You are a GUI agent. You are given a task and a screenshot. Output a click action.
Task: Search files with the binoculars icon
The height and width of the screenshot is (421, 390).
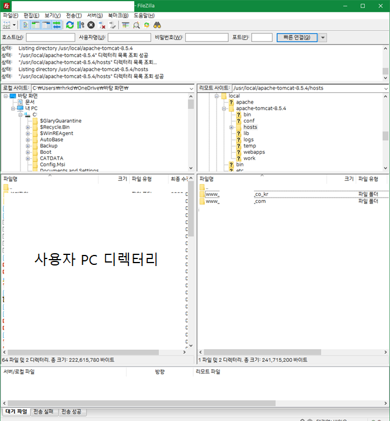click(157, 25)
